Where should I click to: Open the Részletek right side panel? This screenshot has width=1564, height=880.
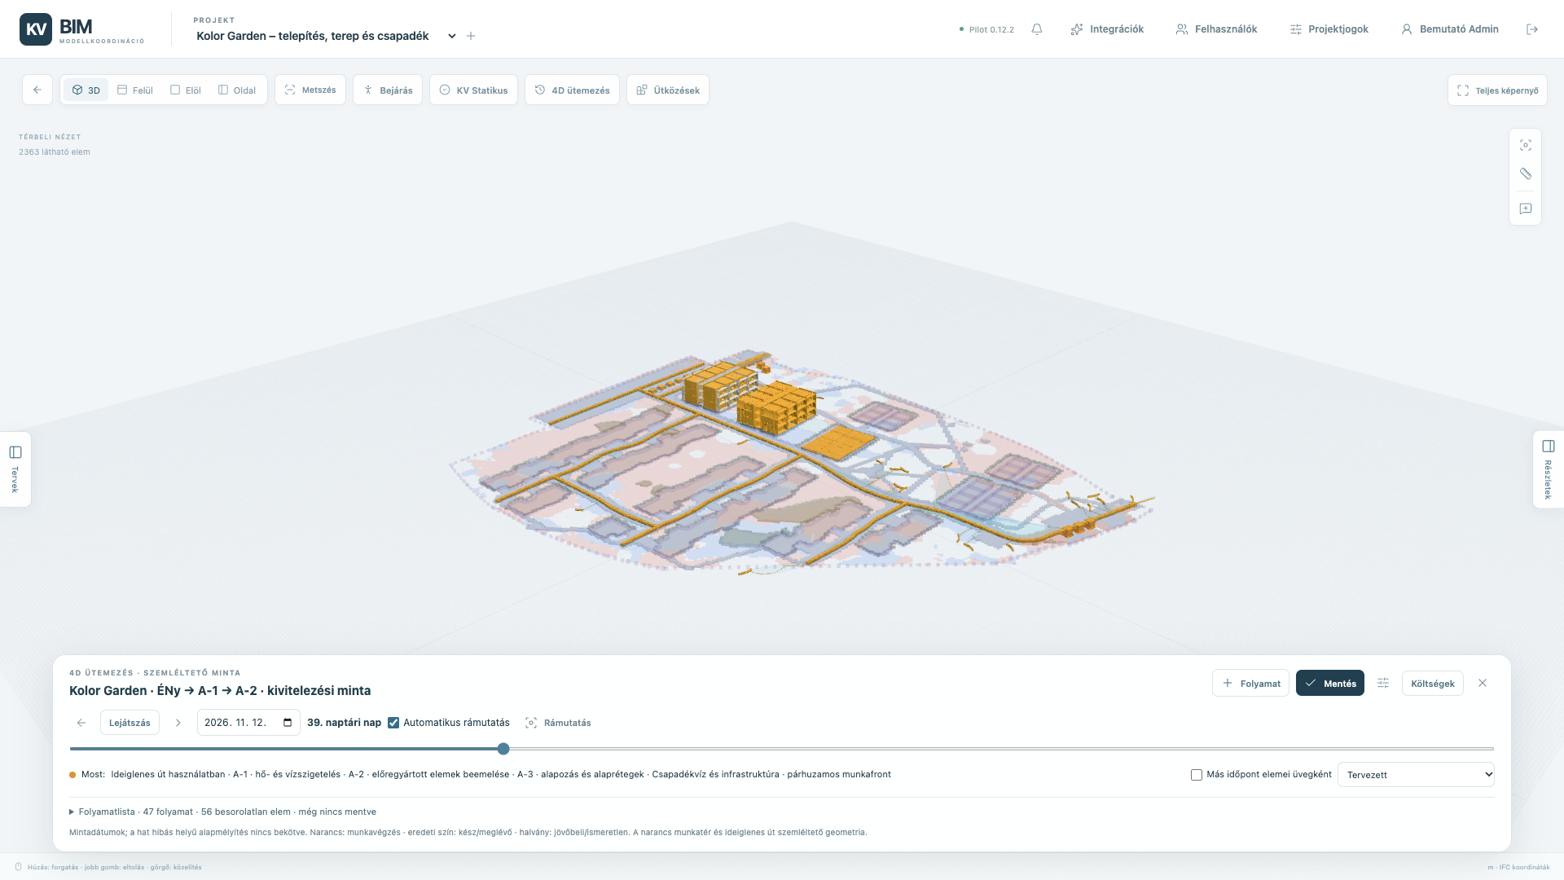coord(1549,469)
